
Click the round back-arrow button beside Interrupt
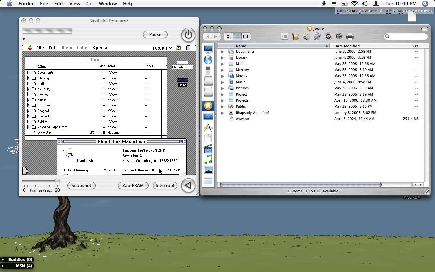tap(188, 185)
